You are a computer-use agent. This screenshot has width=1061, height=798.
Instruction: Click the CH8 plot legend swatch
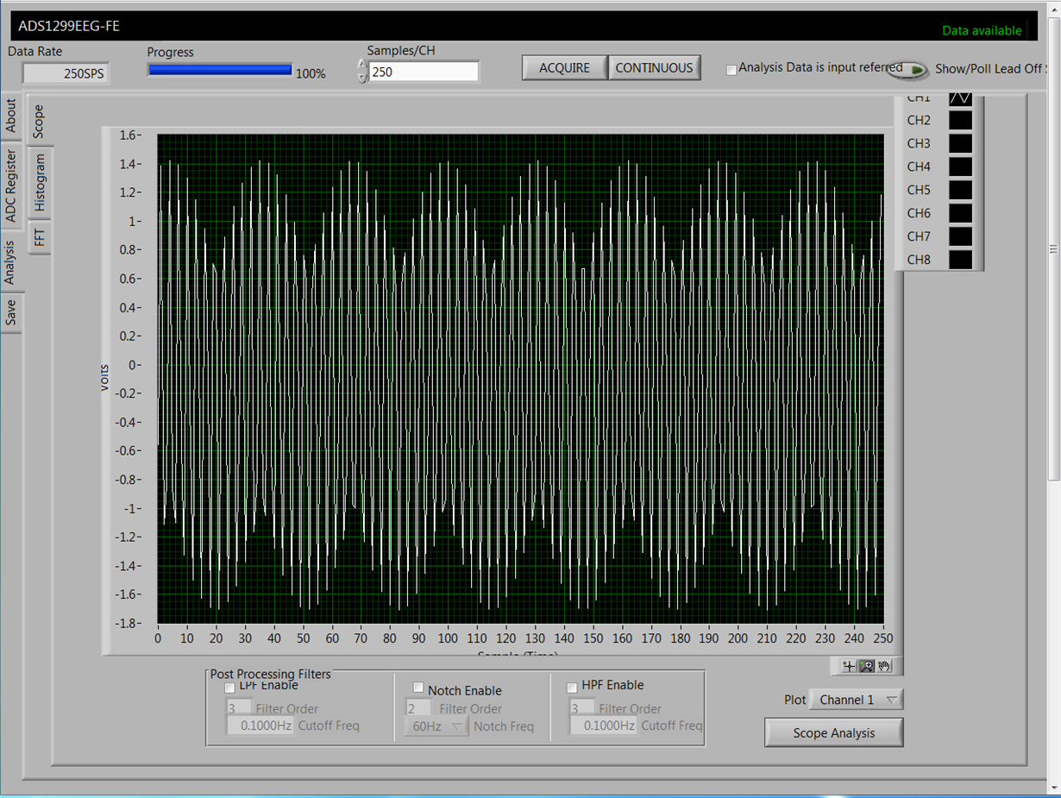coord(960,259)
